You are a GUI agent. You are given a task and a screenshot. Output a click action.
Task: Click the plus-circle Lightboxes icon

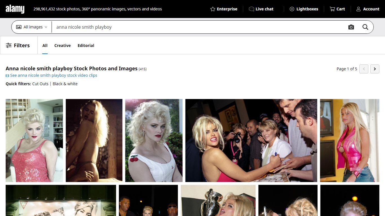tap(292, 9)
